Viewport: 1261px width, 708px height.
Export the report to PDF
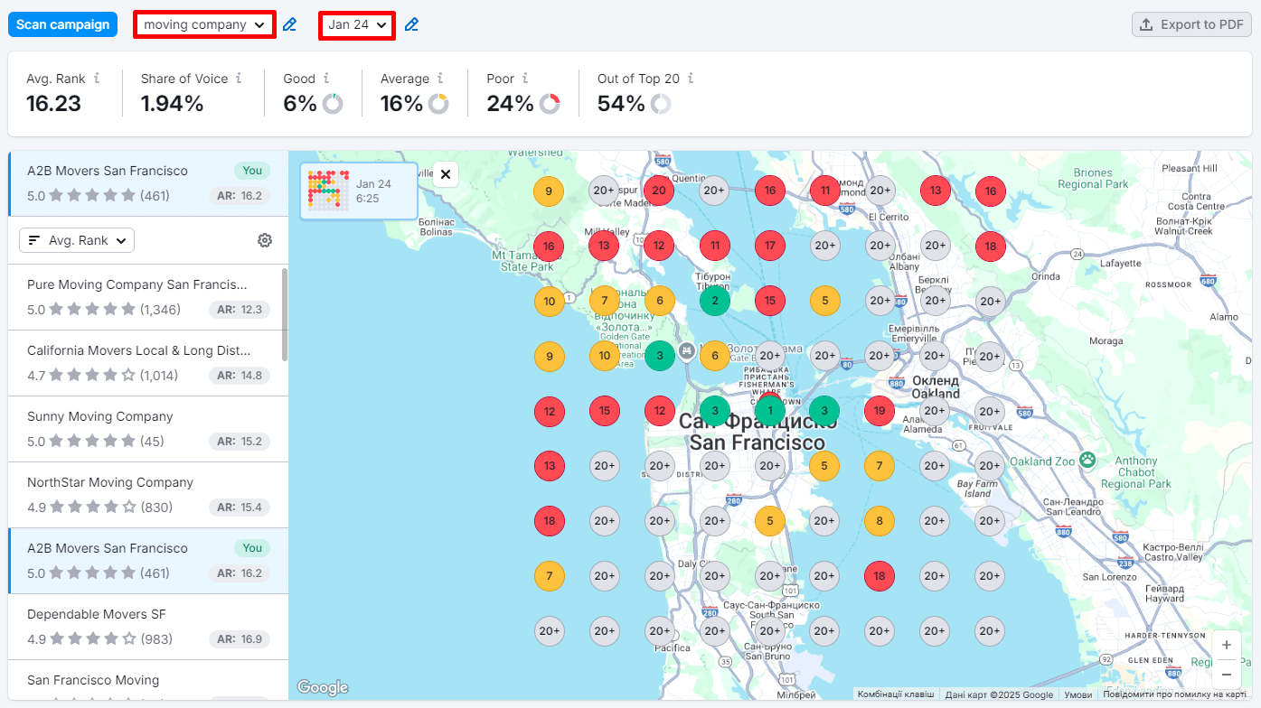[x=1191, y=24]
